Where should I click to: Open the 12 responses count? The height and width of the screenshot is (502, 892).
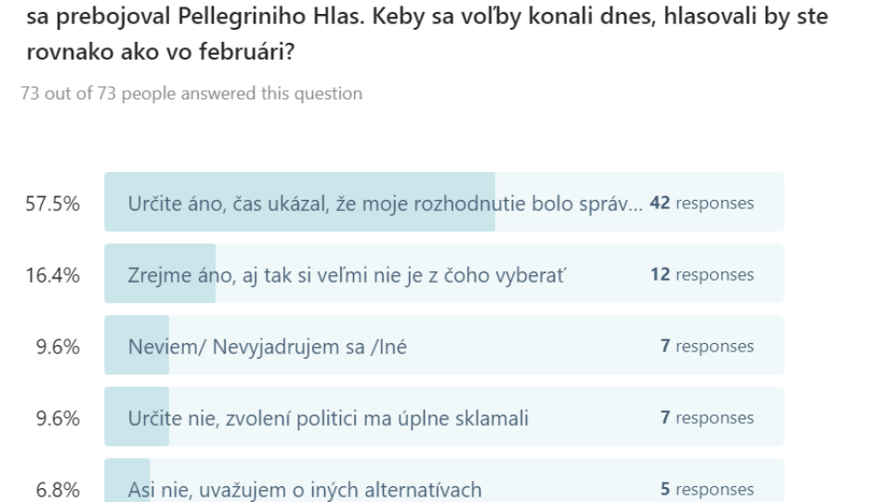point(702,275)
